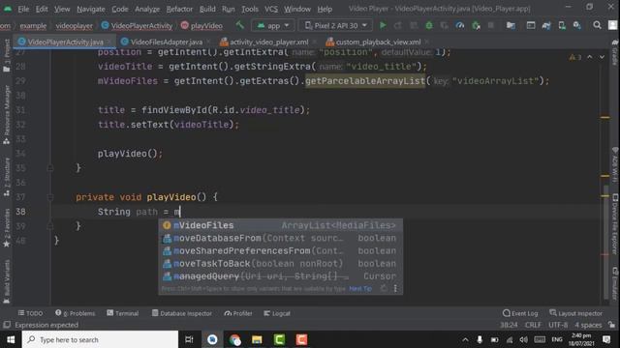Viewport: 620px width, 348px height.
Task: Switch to custom_playback_view.xml tab
Action: coord(378,42)
